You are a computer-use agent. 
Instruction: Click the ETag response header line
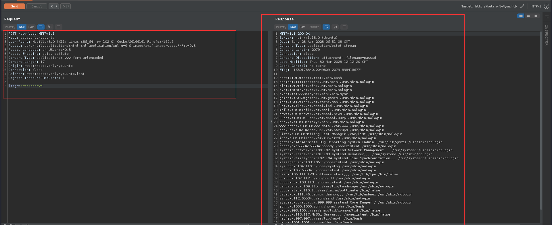(321, 70)
